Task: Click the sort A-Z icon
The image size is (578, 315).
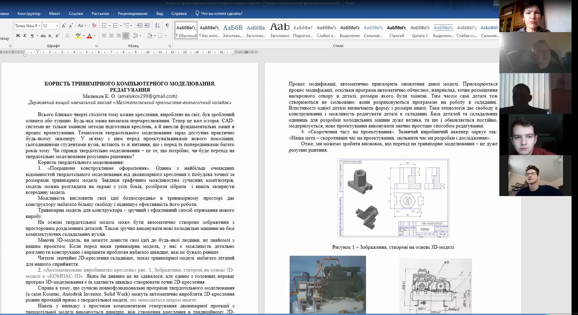Action: coord(158,26)
